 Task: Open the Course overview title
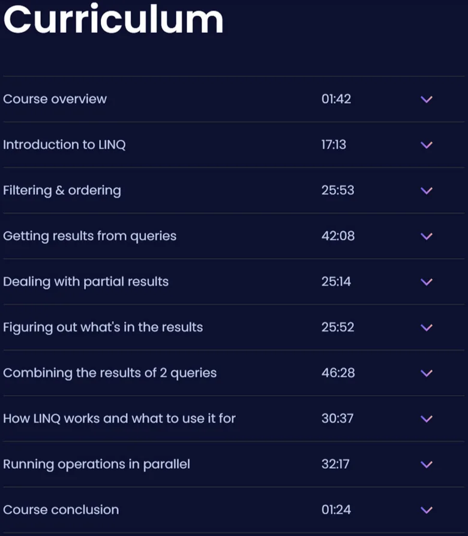tap(55, 99)
